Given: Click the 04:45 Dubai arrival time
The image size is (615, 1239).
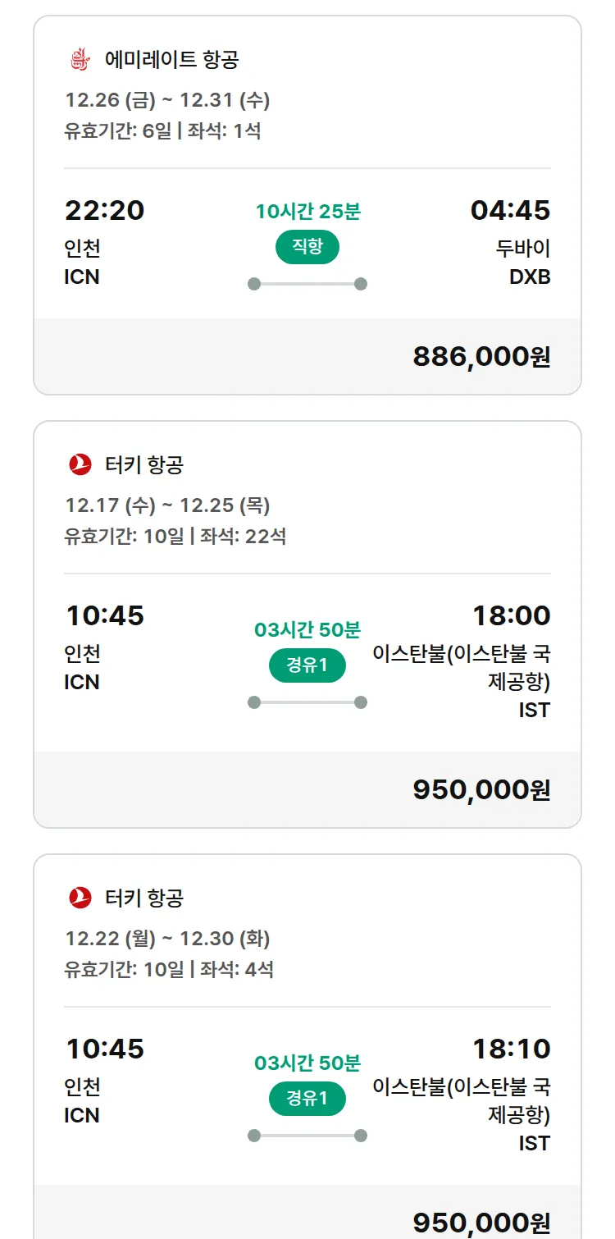Looking at the screenshot, I should (510, 211).
